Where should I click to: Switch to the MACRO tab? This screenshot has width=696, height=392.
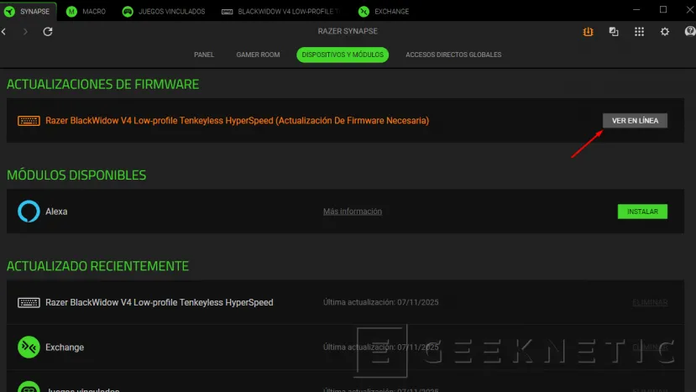86,12
